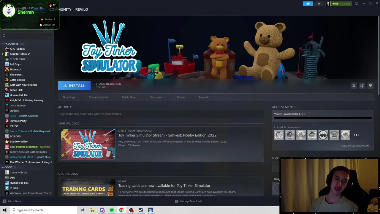Open SimFest Hobby Edition 2022 stream post
Viewport: 380px width, 214px height.
click(x=167, y=135)
